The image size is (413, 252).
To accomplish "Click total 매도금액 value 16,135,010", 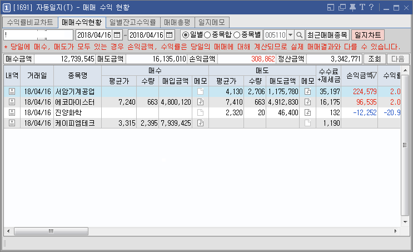I will coord(170,59).
